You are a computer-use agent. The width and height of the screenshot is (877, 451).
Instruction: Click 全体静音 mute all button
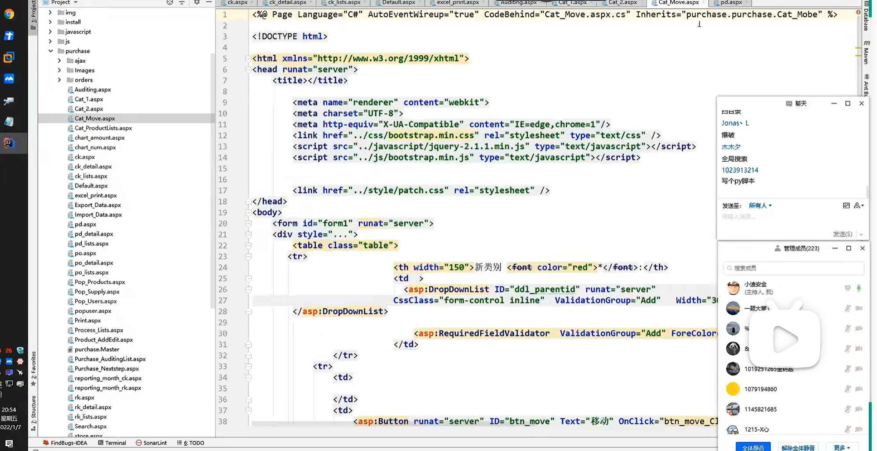point(753,447)
